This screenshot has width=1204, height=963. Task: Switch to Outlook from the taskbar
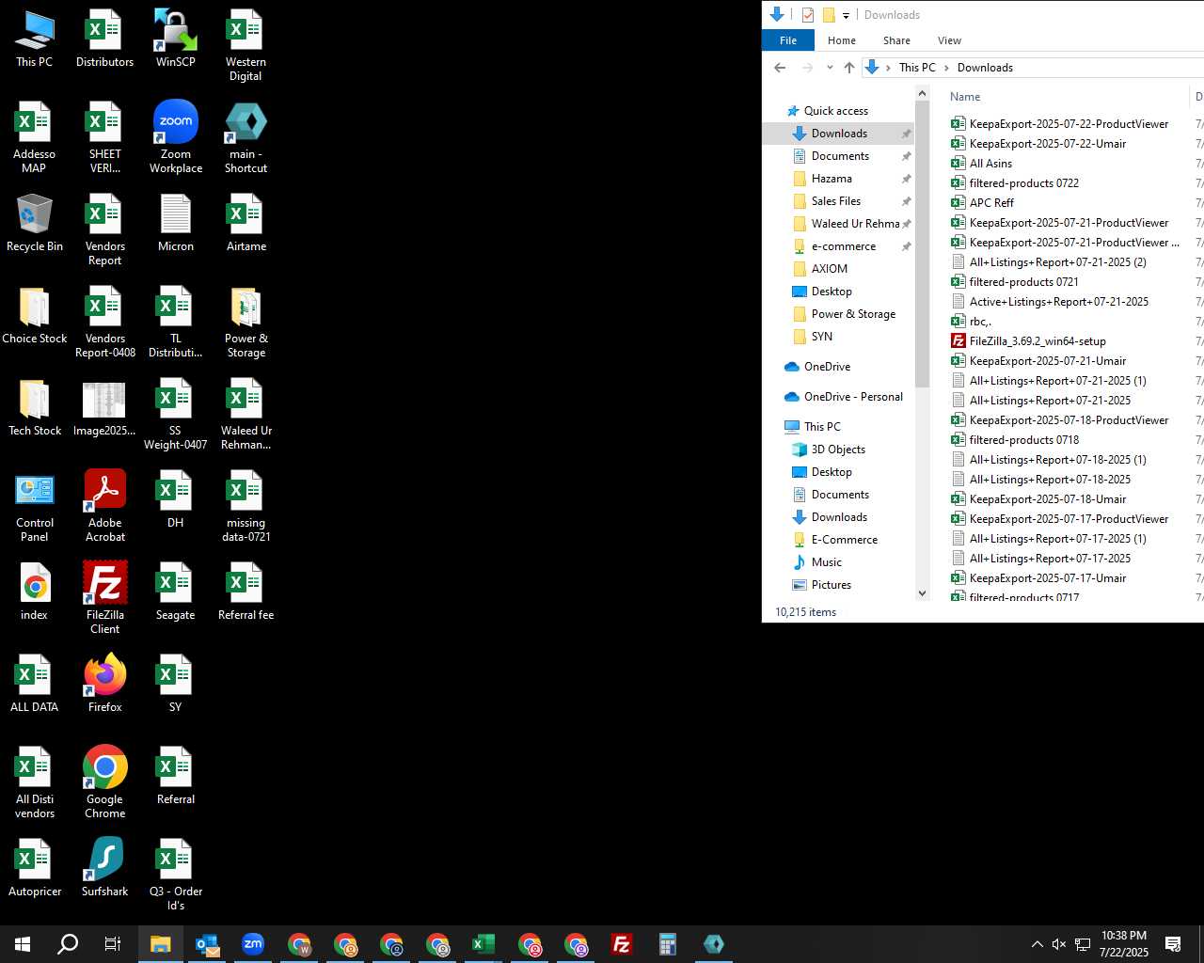click(x=207, y=944)
